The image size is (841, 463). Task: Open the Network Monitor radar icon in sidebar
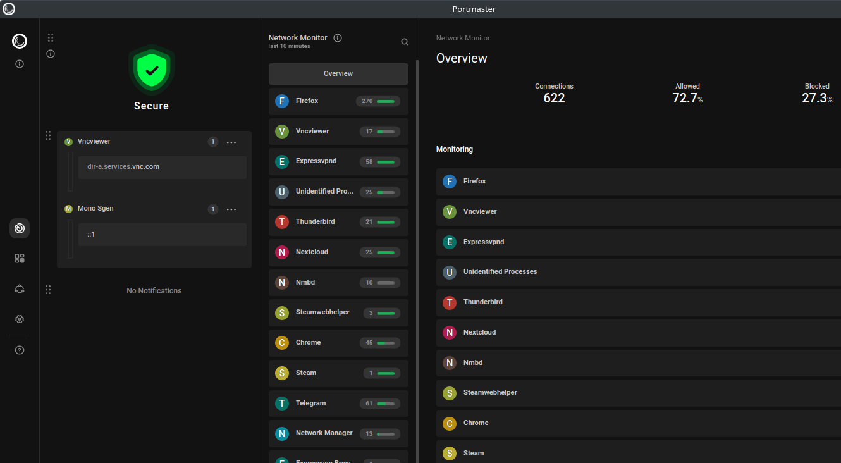(x=20, y=228)
